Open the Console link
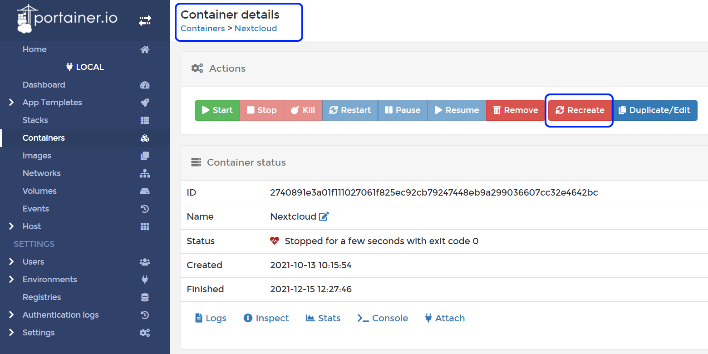 (383, 318)
